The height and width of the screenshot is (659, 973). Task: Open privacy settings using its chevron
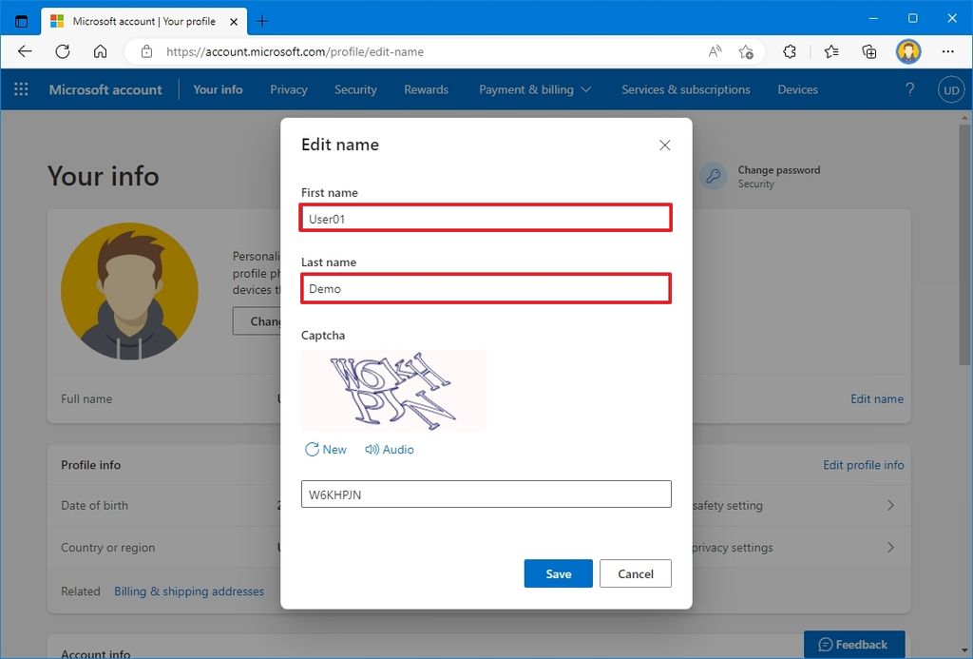point(891,548)
